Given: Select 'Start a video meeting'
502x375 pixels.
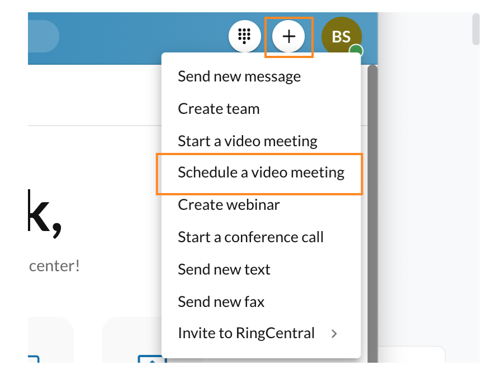Looking at the screenshot, I should click(247, 141).
